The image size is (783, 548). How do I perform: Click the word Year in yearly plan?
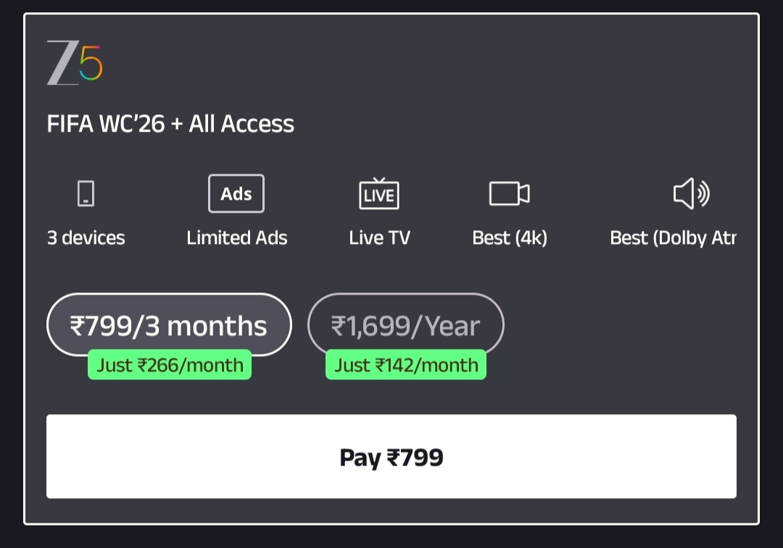click(452, 326)
